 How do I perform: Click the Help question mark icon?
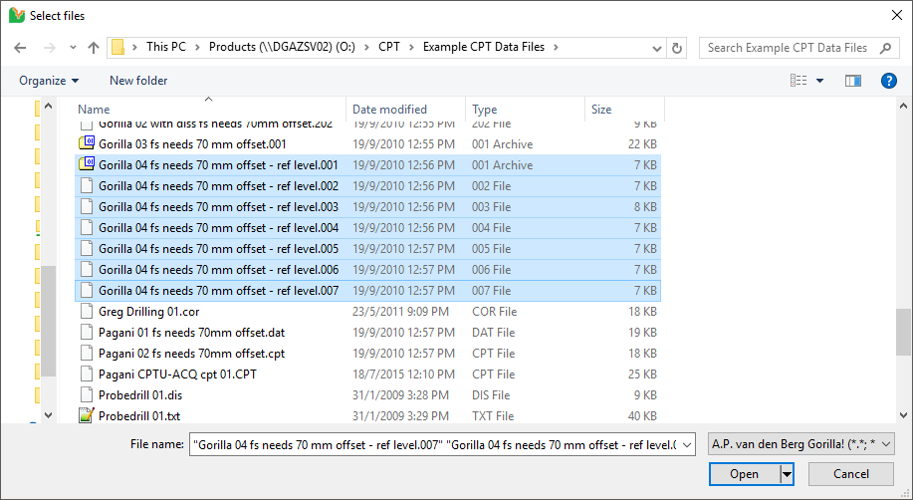[x=889, y=81]
